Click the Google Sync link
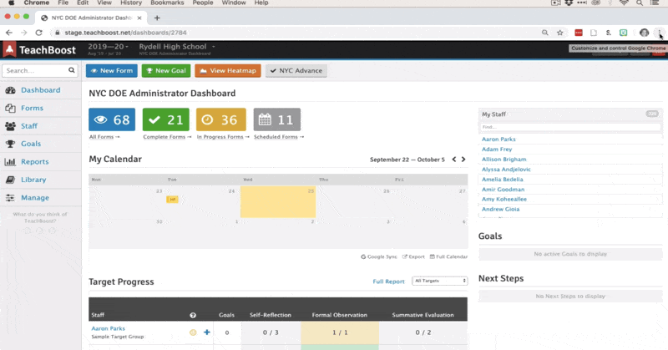The width and height of the screenshot is (668, 350). (x=379, y=256)
